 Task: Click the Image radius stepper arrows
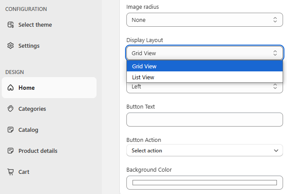point(275,20)
